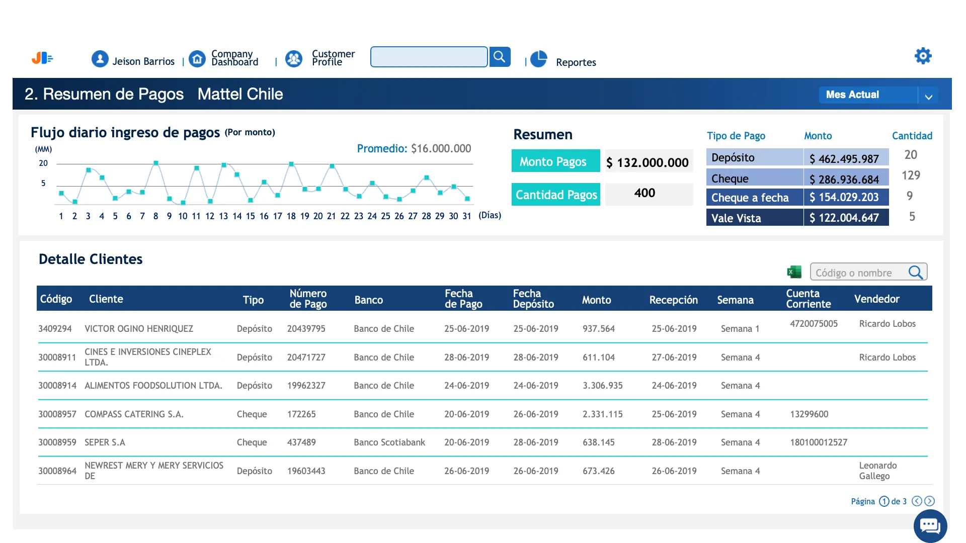The image size is (966, 543).
Task: Expand the Mes Actual dropdown arrow
Action: [x=929, y=96]
